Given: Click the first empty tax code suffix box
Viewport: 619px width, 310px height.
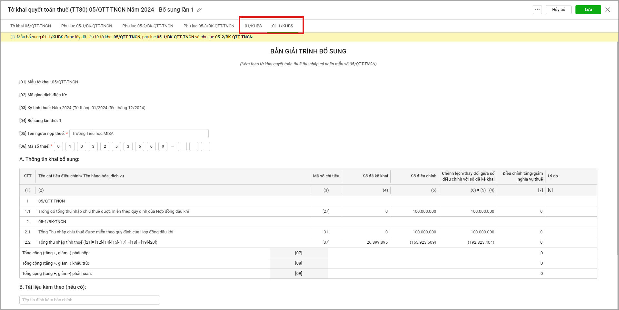Looking at the screenshot, I should click(182, 146).
